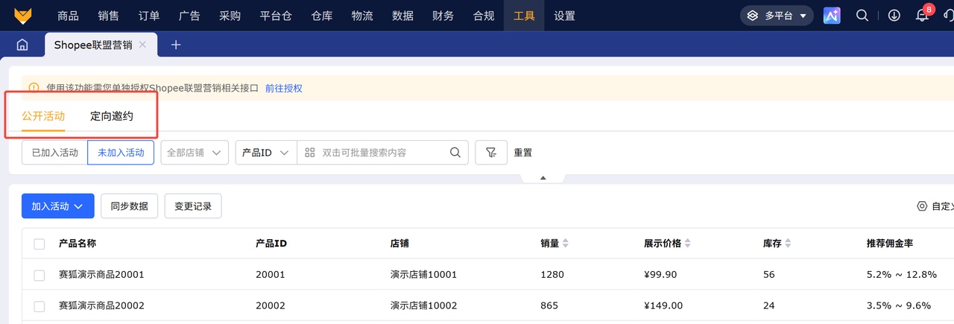
Task: Close the Shopee联盟营销 tab
Action: pos(143,45)
